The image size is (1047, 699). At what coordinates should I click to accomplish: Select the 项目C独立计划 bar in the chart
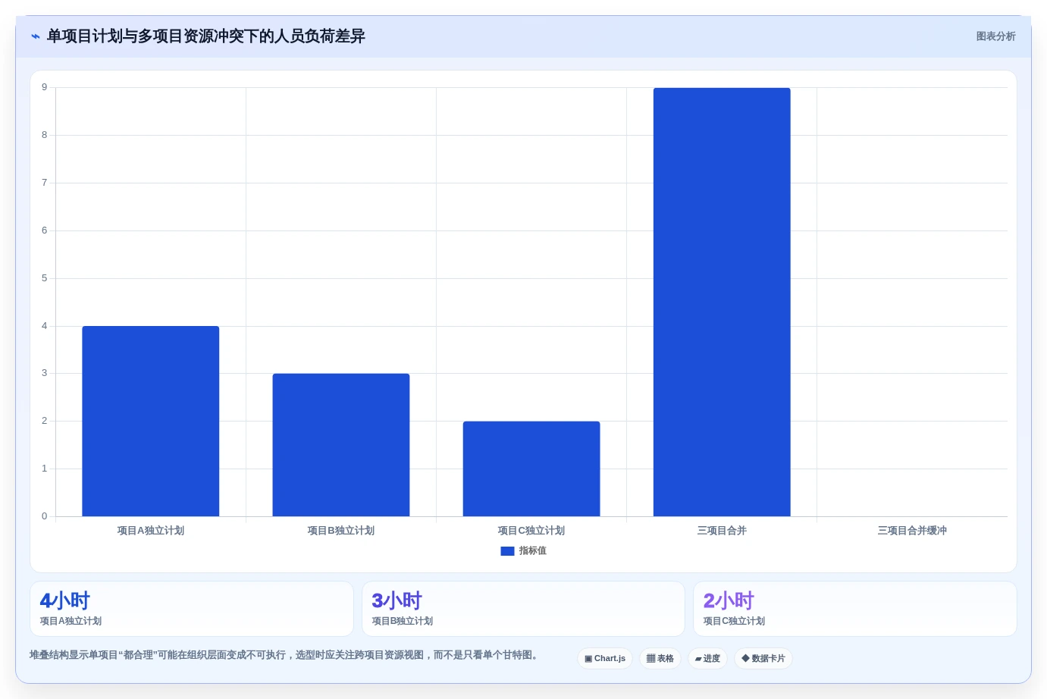coord(531,469)
